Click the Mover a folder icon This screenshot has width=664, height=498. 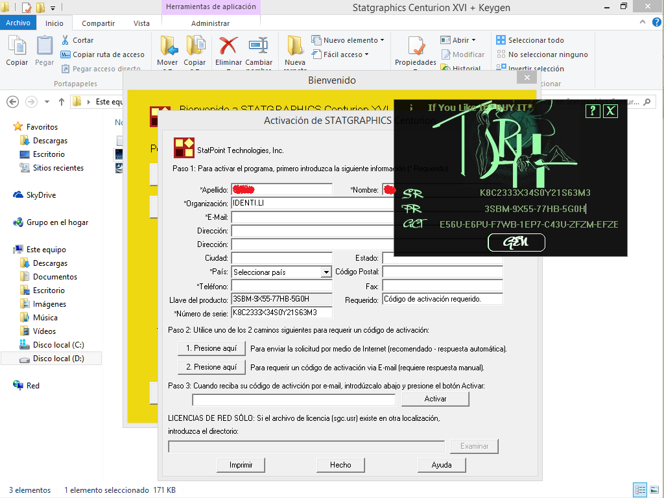click(x=168, y=45)
